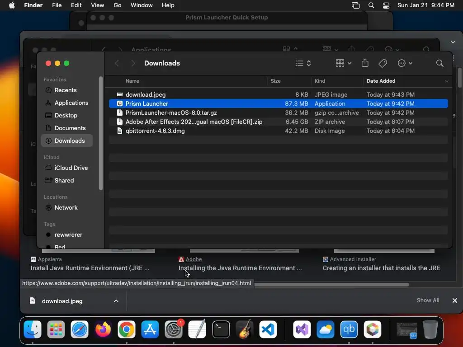Viewport: 463px width, 347px height.
Task: Open Visual Studio Code in the Dock
Action: (268, 329)
